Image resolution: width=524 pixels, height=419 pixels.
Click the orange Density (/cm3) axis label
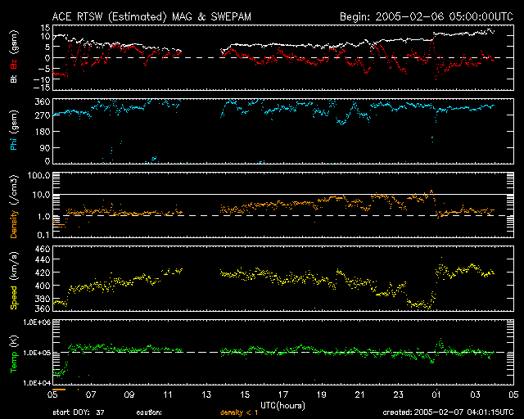pyautogui.click(x=13, y=215)
